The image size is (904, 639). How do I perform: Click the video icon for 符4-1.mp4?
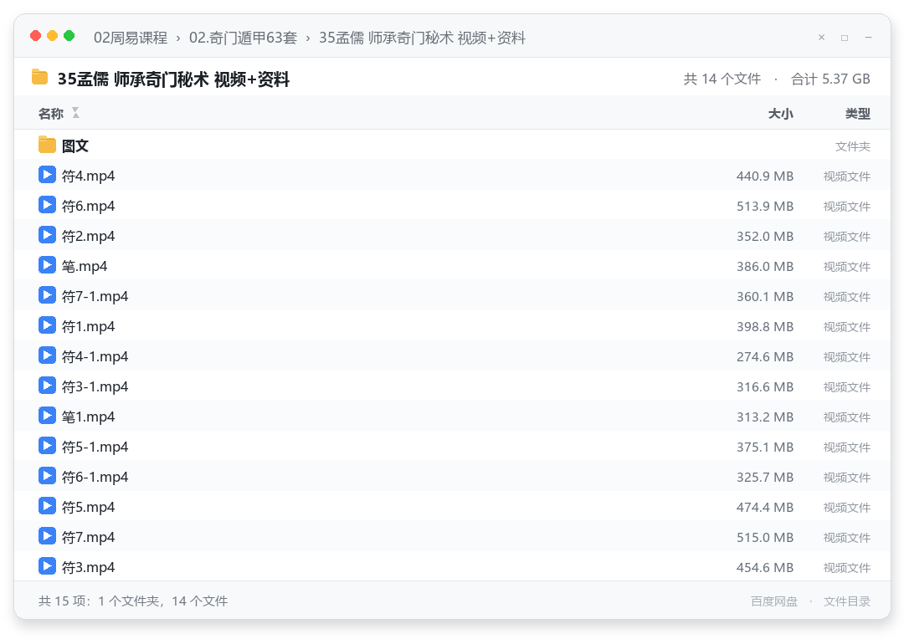(47, 355)
